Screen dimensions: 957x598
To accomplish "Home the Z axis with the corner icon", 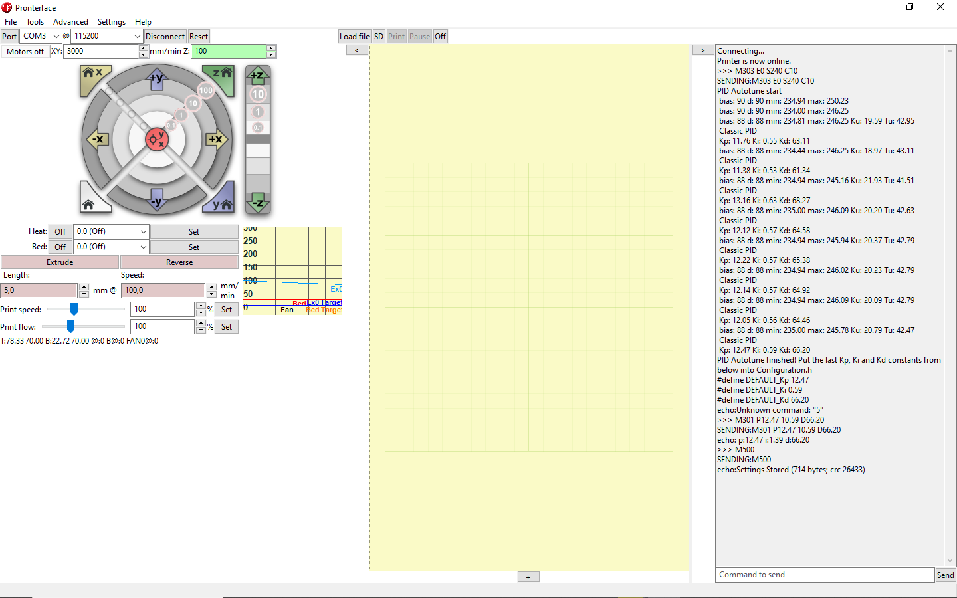I will [221, 78].
